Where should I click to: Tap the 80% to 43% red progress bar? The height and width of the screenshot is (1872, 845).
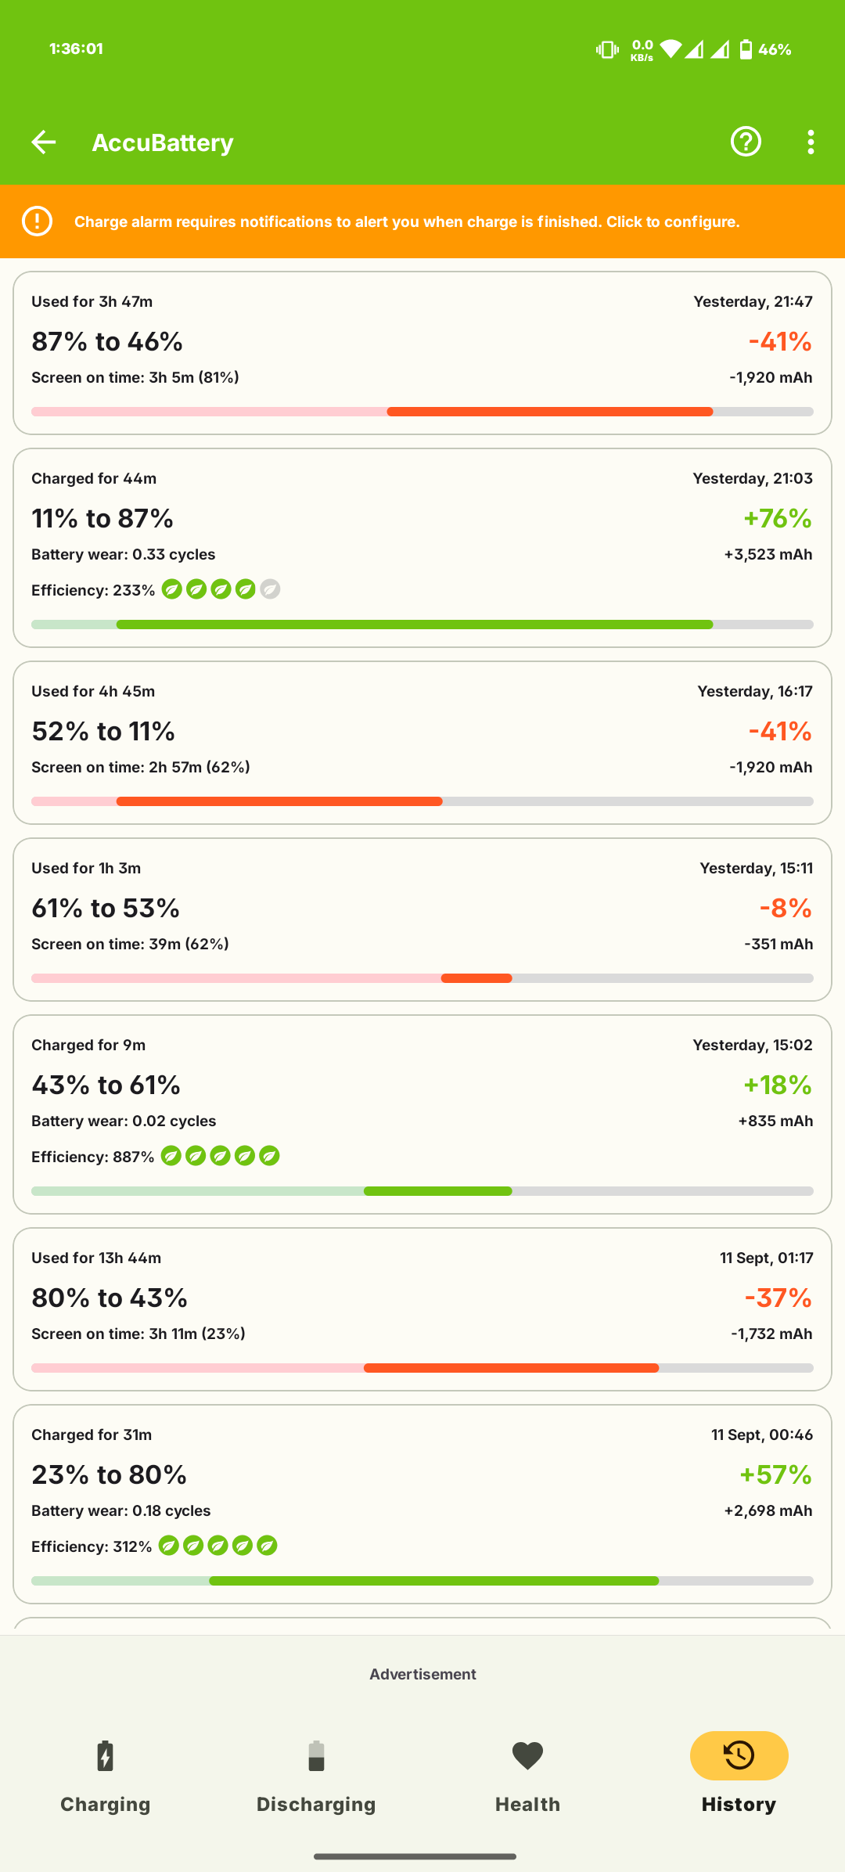pos(511,1368)
